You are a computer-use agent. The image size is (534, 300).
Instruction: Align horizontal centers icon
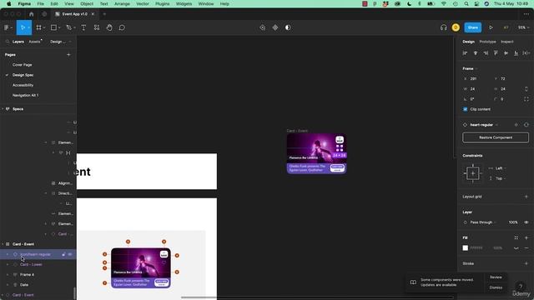point(476,53)
